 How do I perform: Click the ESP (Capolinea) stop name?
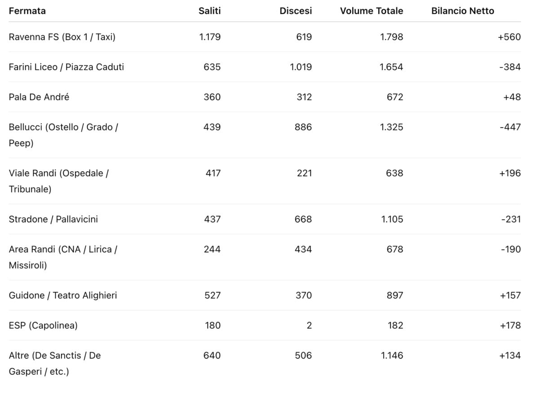coord(43,326)
